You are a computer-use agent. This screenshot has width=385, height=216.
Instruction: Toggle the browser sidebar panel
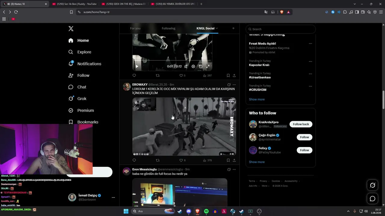357,12
